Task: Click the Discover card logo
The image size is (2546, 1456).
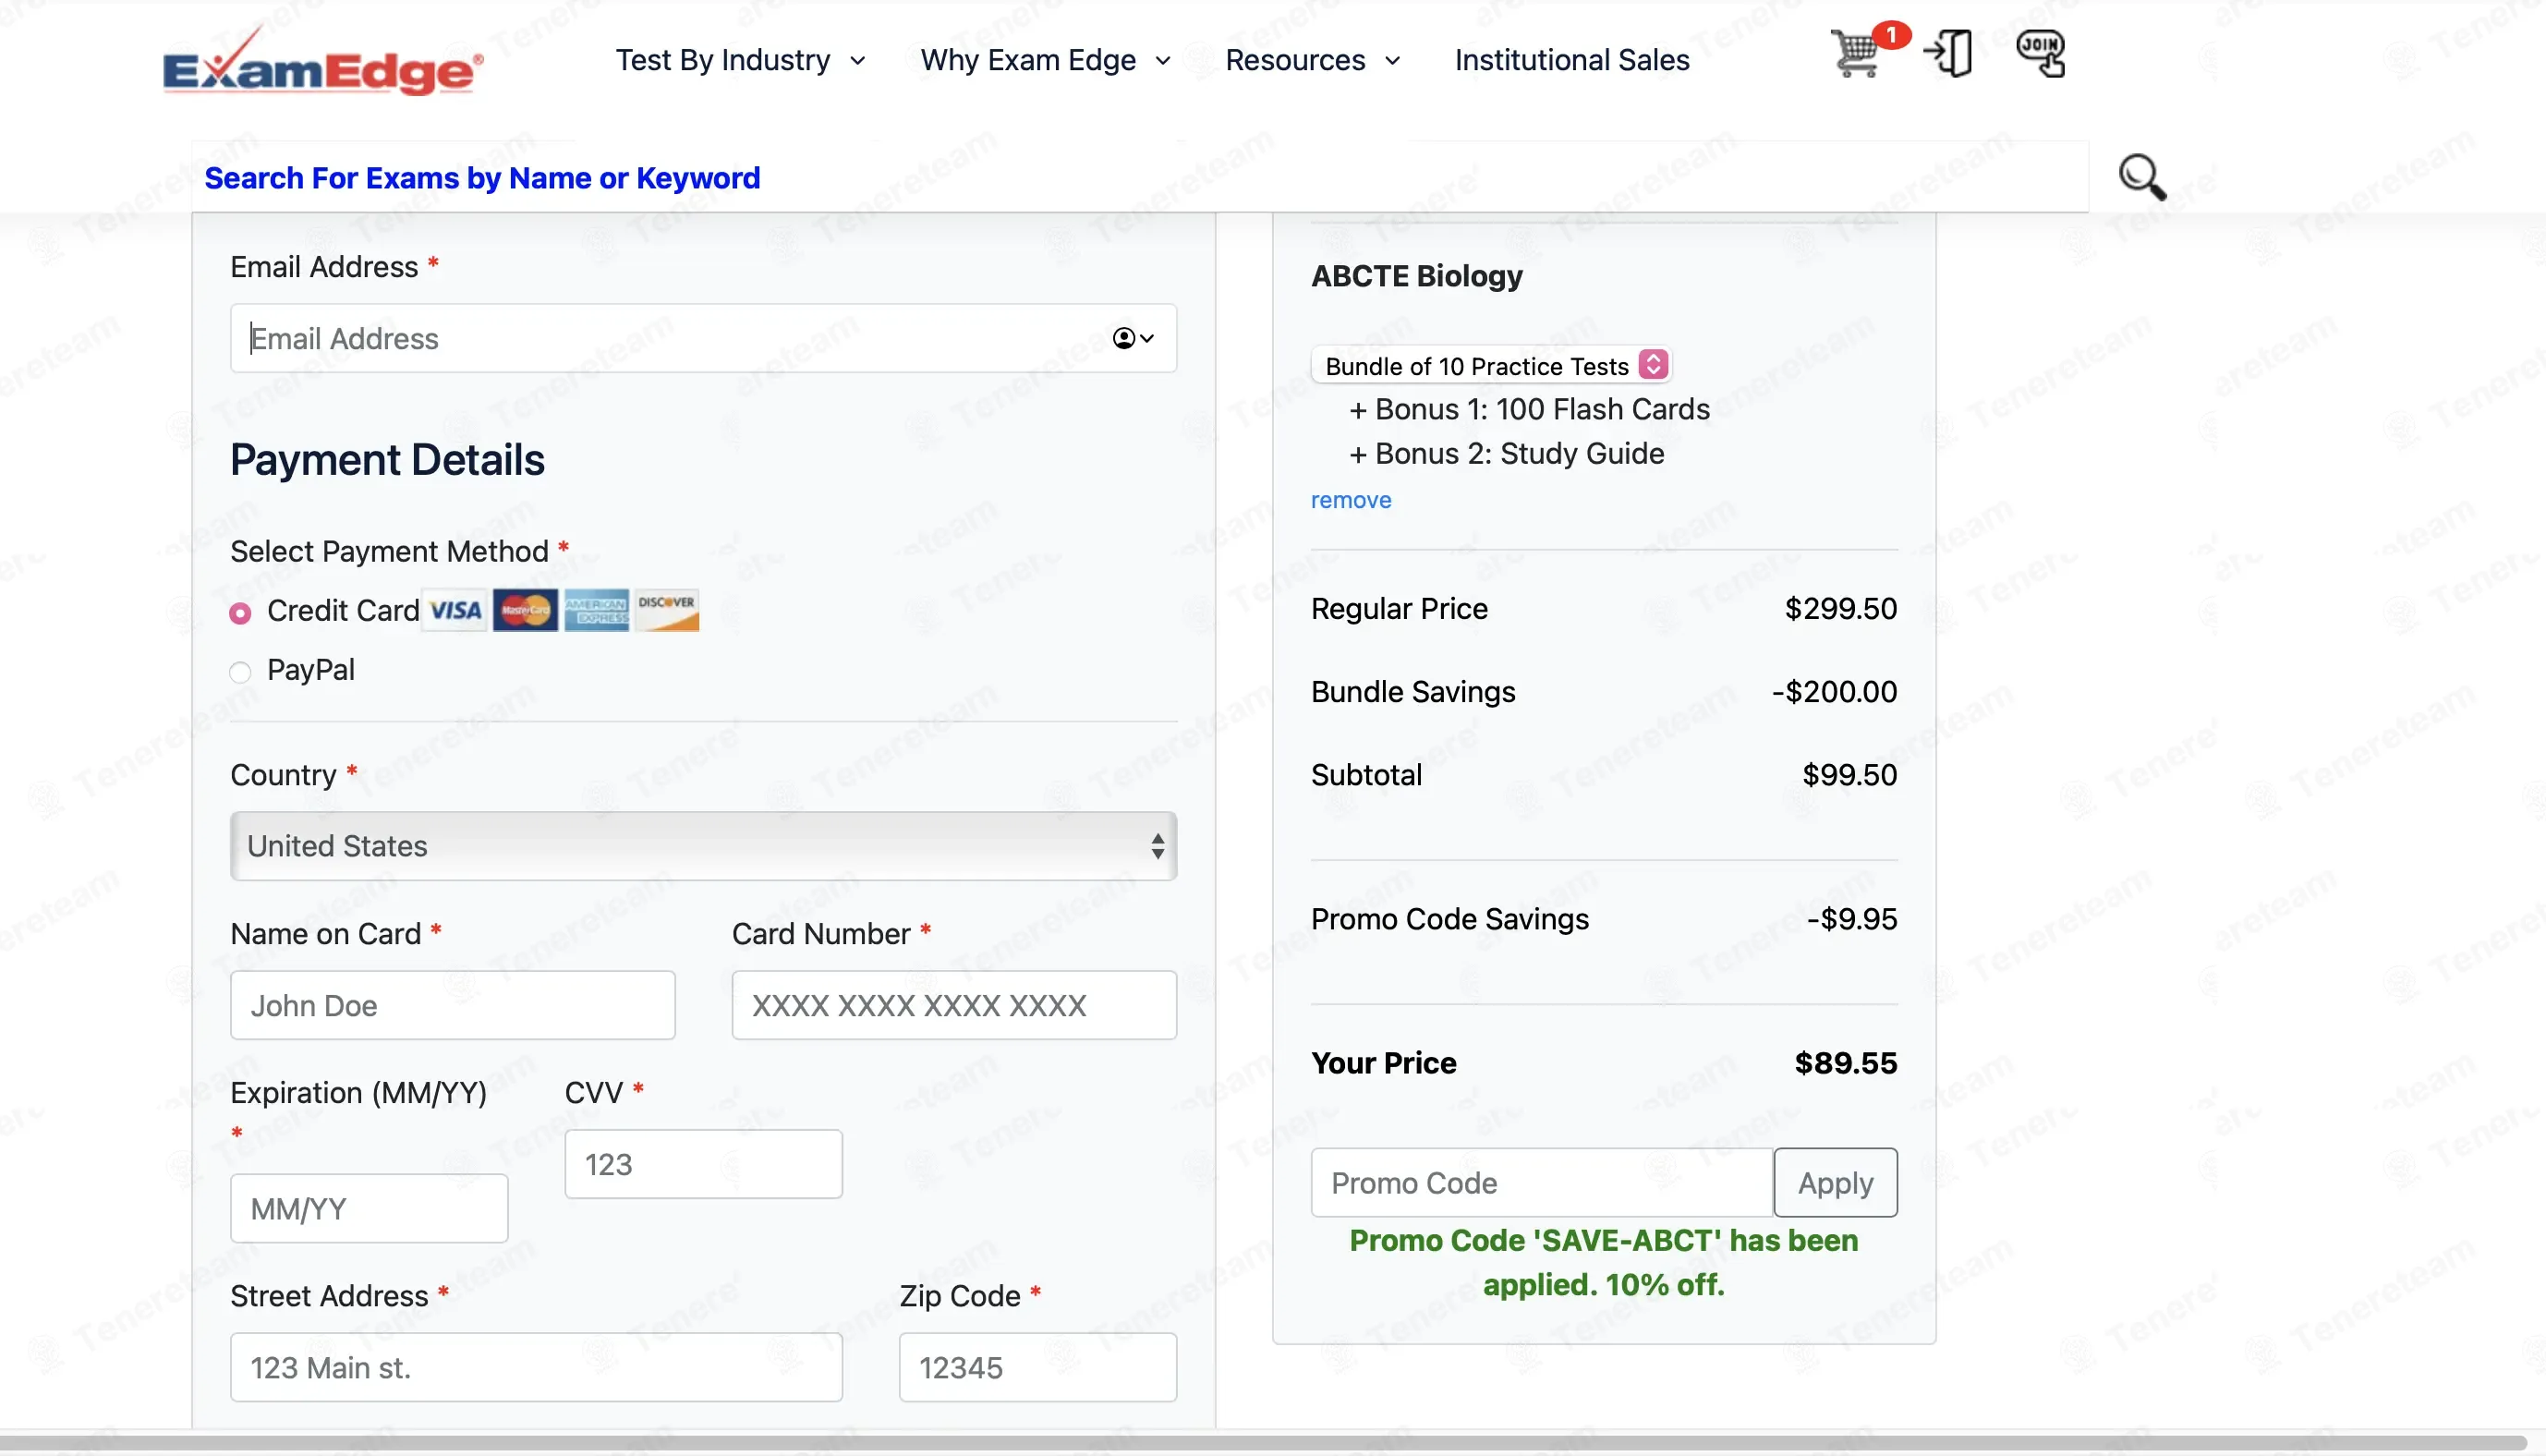Action: [x=667, y=610]
